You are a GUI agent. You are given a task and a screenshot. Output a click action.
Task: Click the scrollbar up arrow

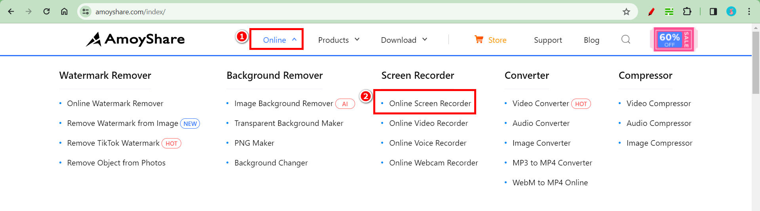tap(756, 27)
